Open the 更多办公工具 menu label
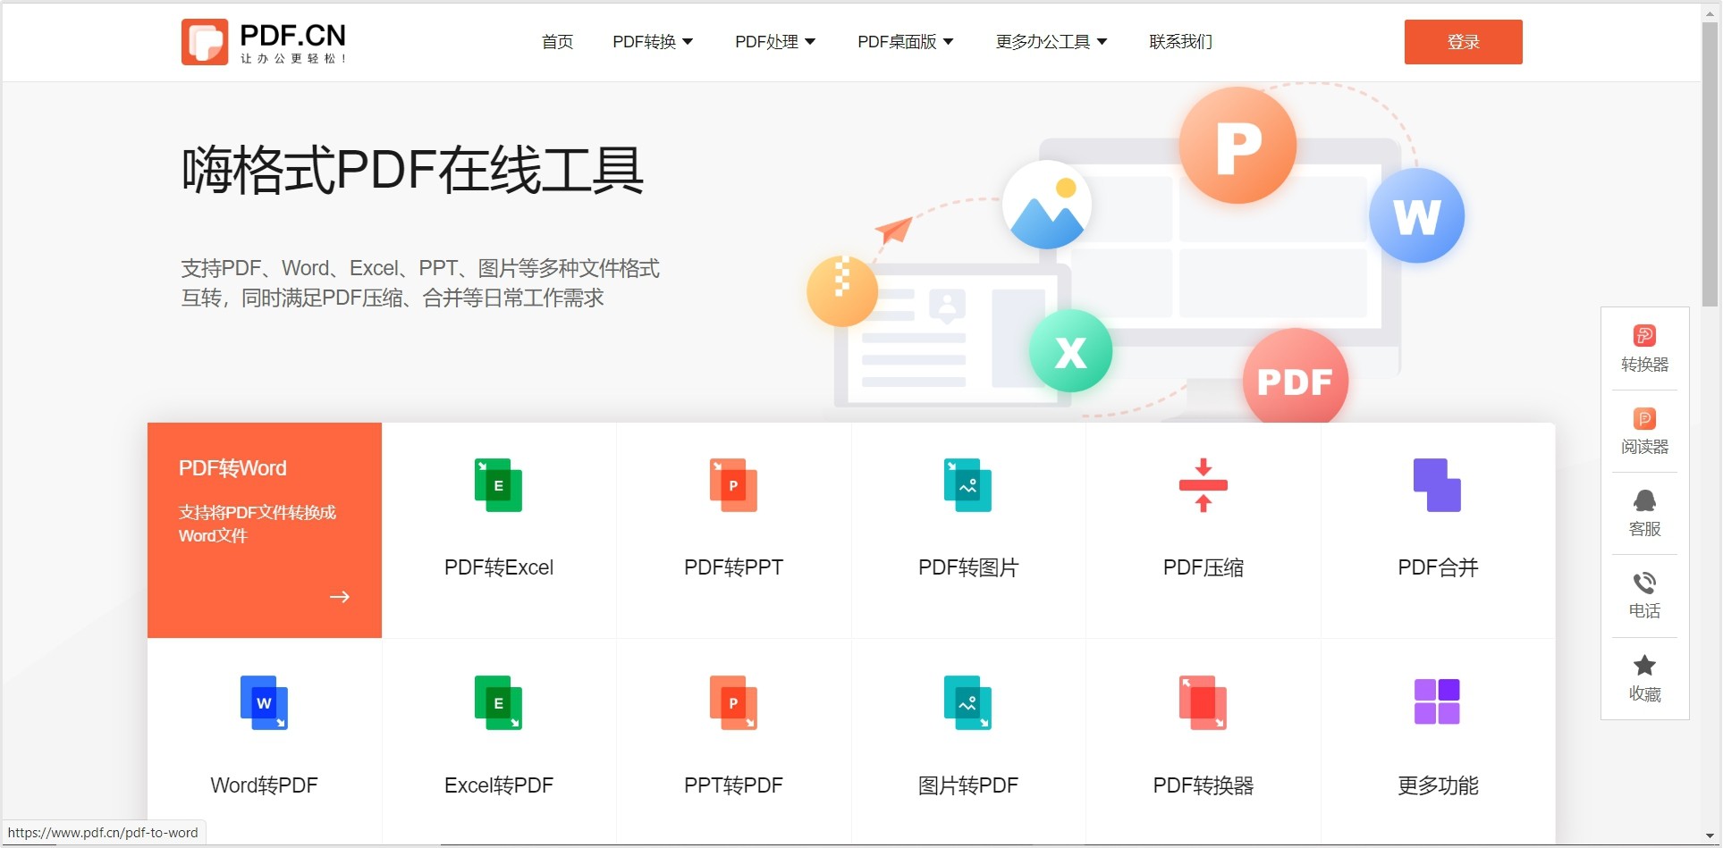The width and height of the screenshot is (1723, 848). click(x=1043, y=42)
